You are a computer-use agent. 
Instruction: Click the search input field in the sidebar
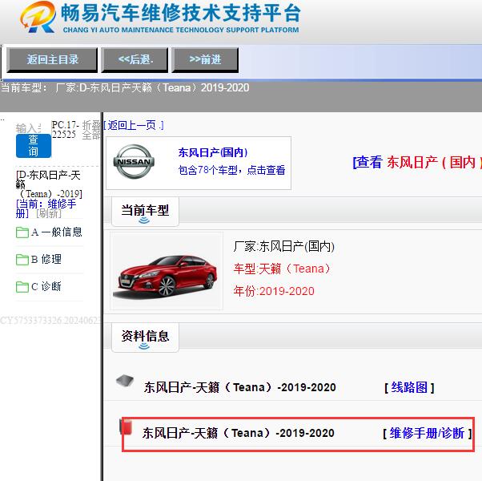tap(28, 127)
